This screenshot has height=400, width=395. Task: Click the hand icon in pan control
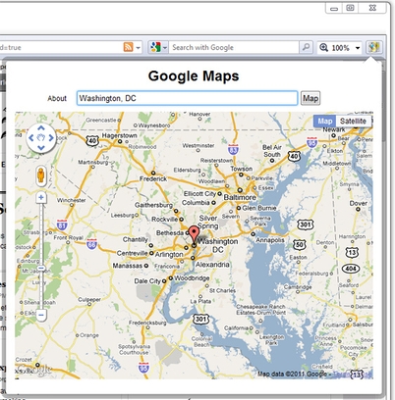tap(41, 138)
